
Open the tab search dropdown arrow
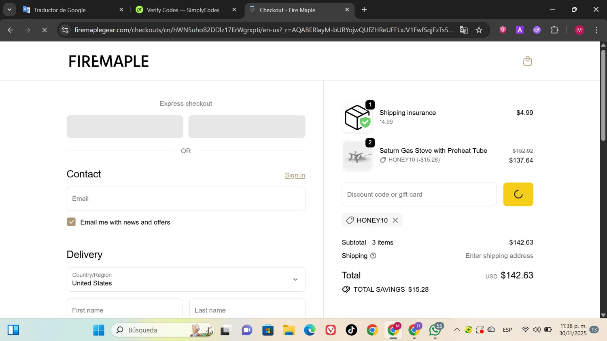coord(9,10)
